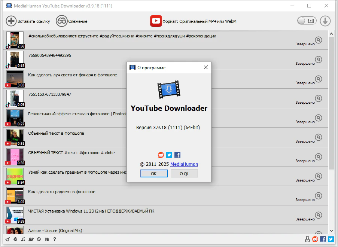The height and width of the screenshot is (247, 338).
Task: Open Слежение via the binoculars toolbar icon
Action: [x=61, y=21]
